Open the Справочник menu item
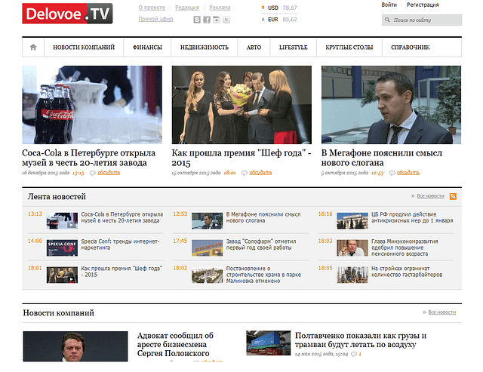The image size is (483, 372). (411, 47)
